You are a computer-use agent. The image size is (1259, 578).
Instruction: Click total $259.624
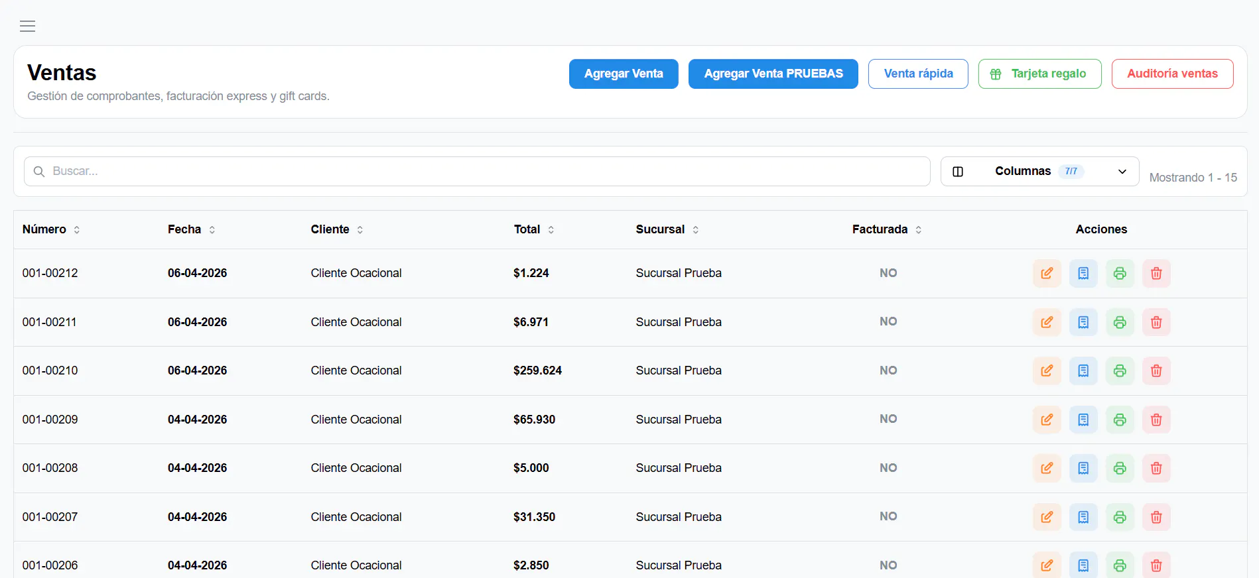(537, 371)
